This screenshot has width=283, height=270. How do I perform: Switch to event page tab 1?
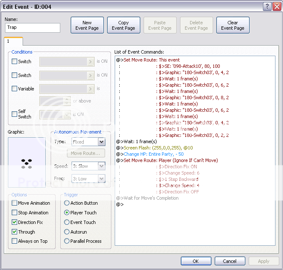click(x=13, y=41)
